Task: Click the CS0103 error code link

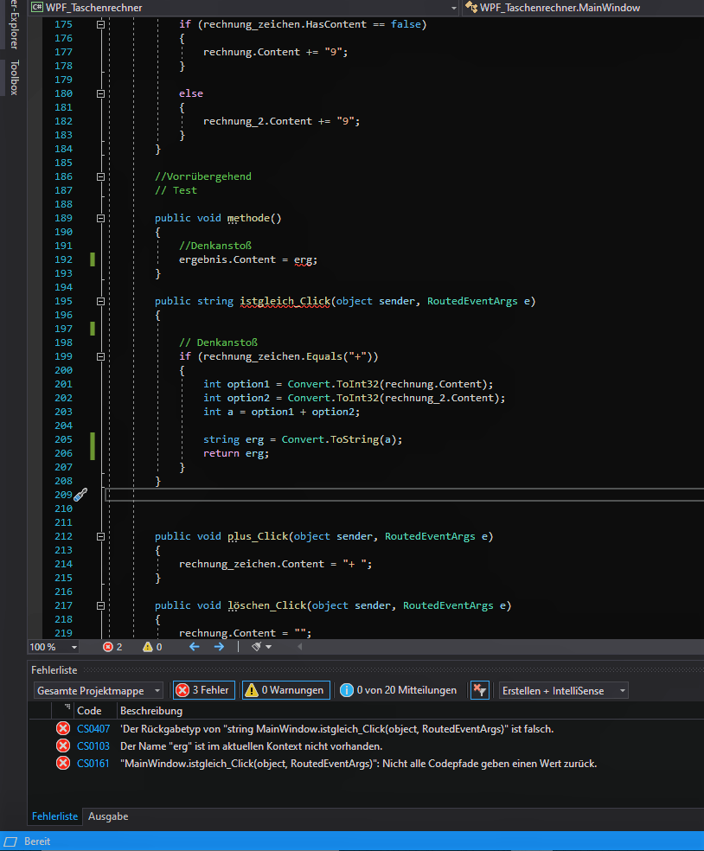Action: tap(93, 745)
